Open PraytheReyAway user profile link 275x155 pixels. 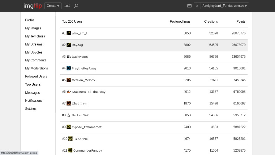pyautogui.click(x=84, y=69)
